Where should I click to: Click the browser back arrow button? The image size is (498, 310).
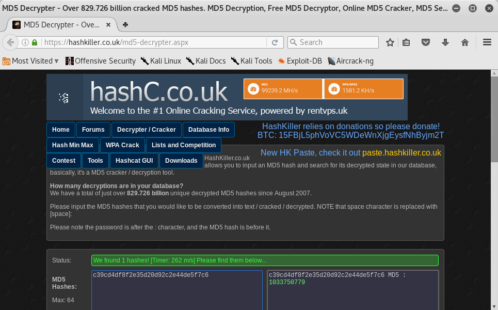pyautogui.click(x=10, y=42)
